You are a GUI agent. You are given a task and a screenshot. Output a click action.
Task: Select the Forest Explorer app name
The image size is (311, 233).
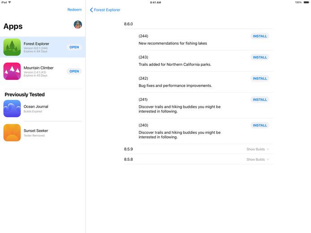pyautogui.click(x=36, y=43)
